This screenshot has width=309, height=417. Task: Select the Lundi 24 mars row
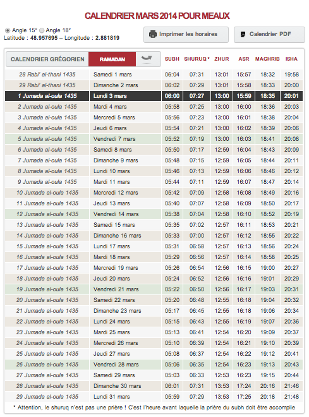(x=154, y=322)
